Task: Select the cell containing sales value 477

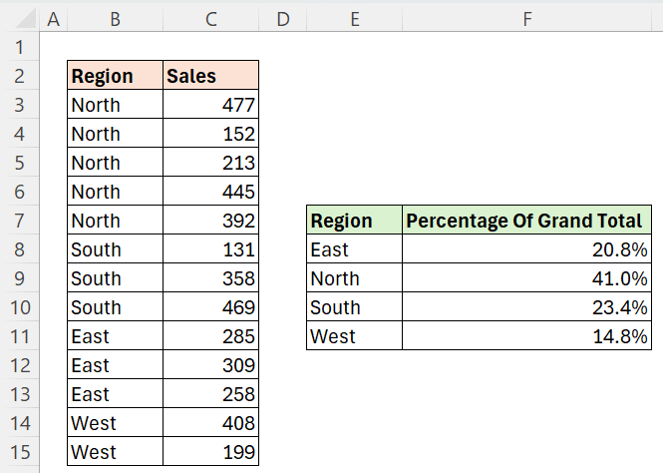Action: pos(210,105)
